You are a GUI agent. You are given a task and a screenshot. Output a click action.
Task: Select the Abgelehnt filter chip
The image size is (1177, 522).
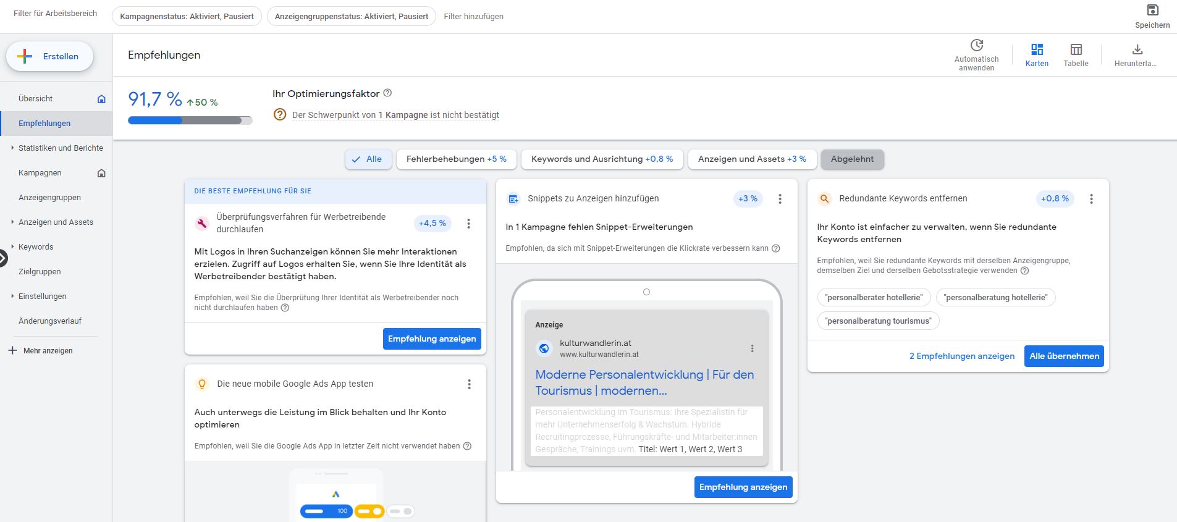pyautogui.click(x=852, y=159)
